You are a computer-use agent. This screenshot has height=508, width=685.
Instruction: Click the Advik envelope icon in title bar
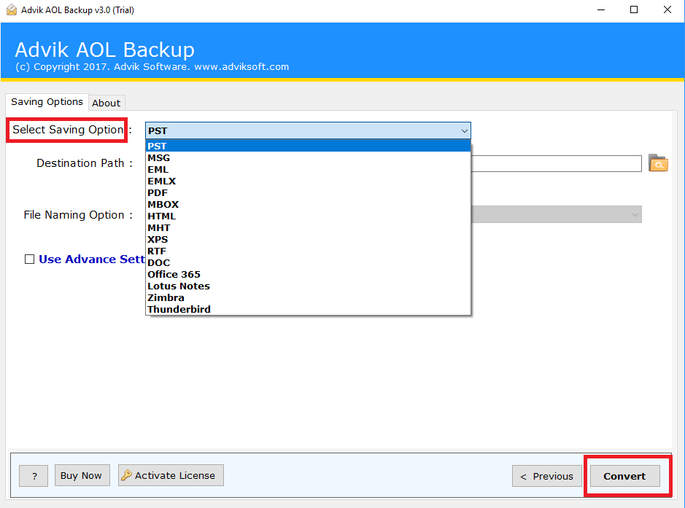coord(12,9)
